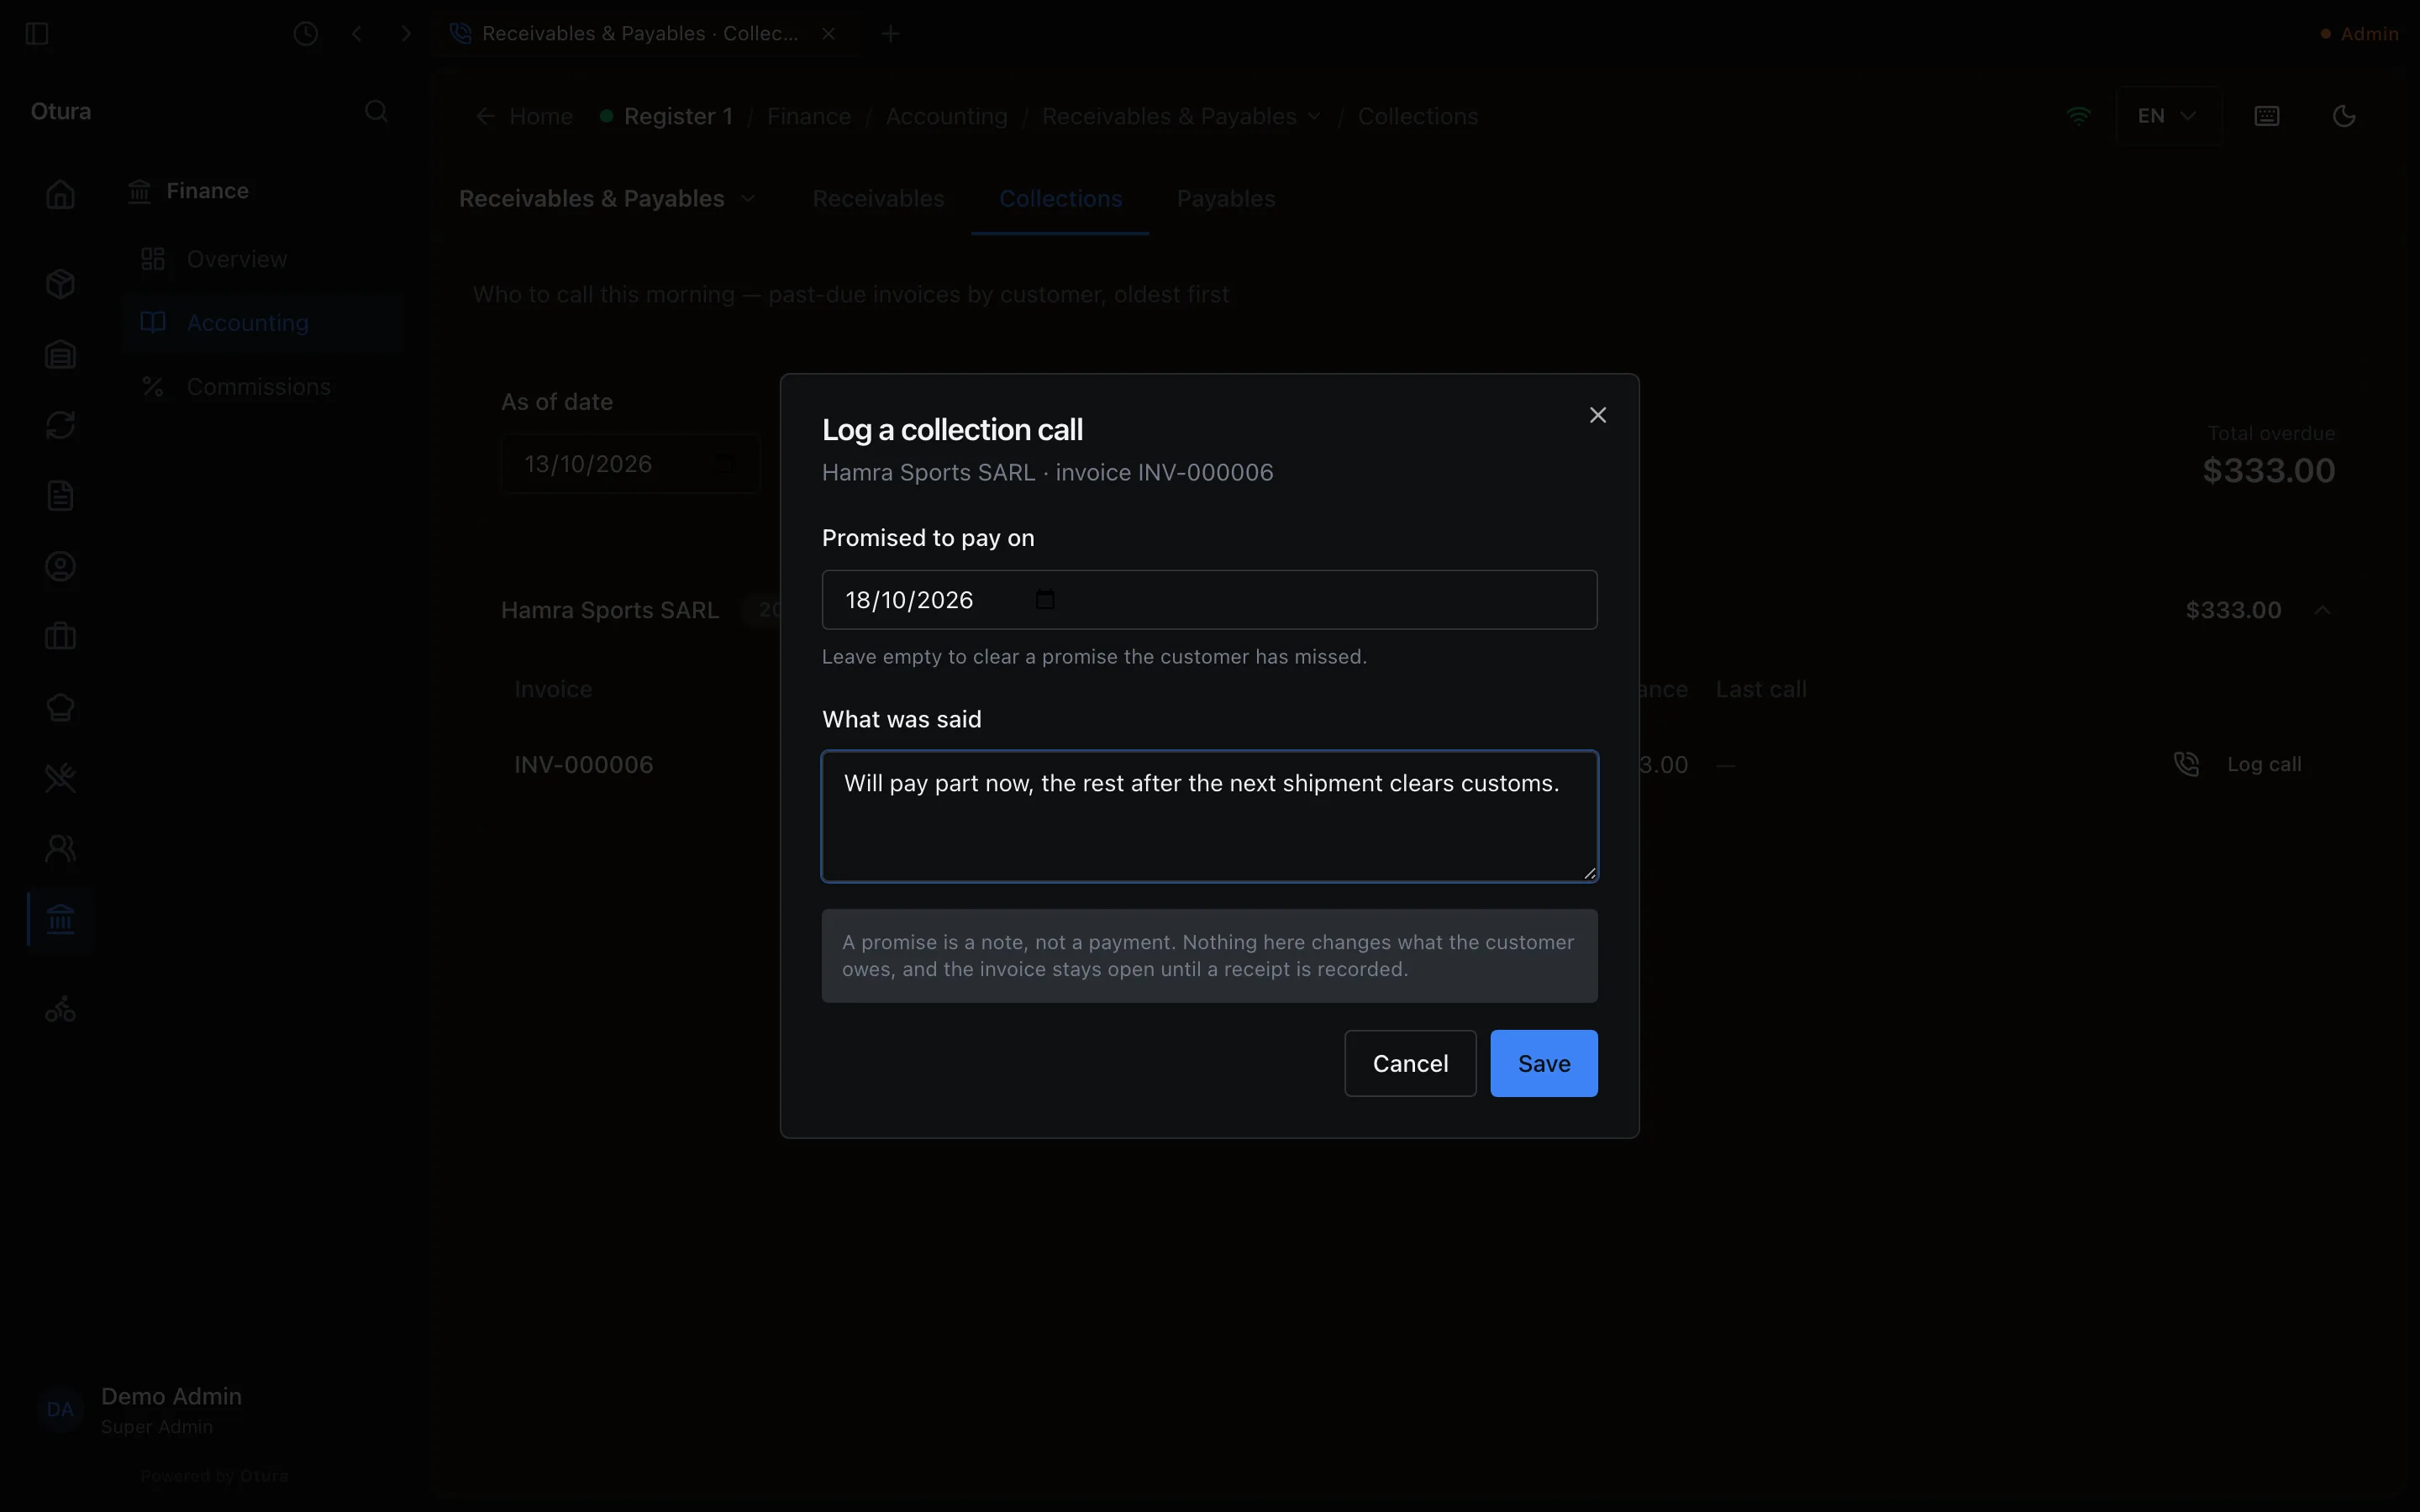Go forward with the right arrow
Screen dimensions: 2420x1512
(x=406, y=34)
